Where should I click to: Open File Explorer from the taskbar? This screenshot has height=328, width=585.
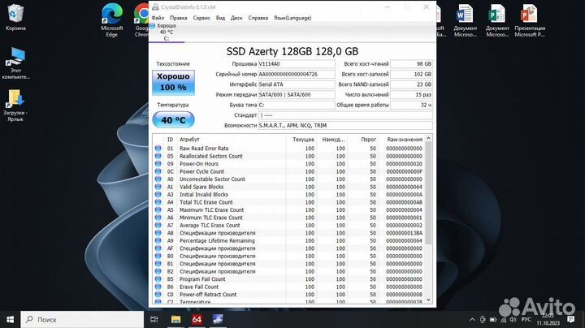click(x=175, y=319)
